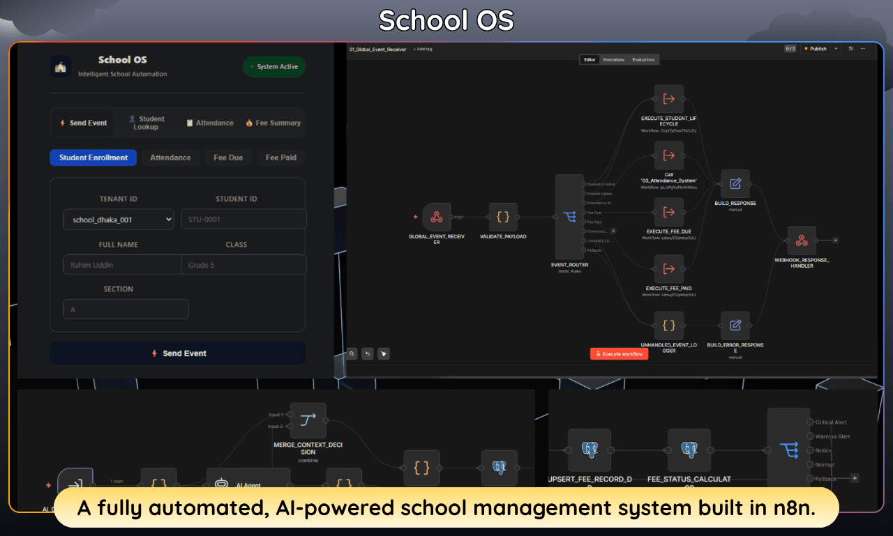Switch to the Student Lookup tab
Viewport: 893px width, 536px height.
coord(146,123)
